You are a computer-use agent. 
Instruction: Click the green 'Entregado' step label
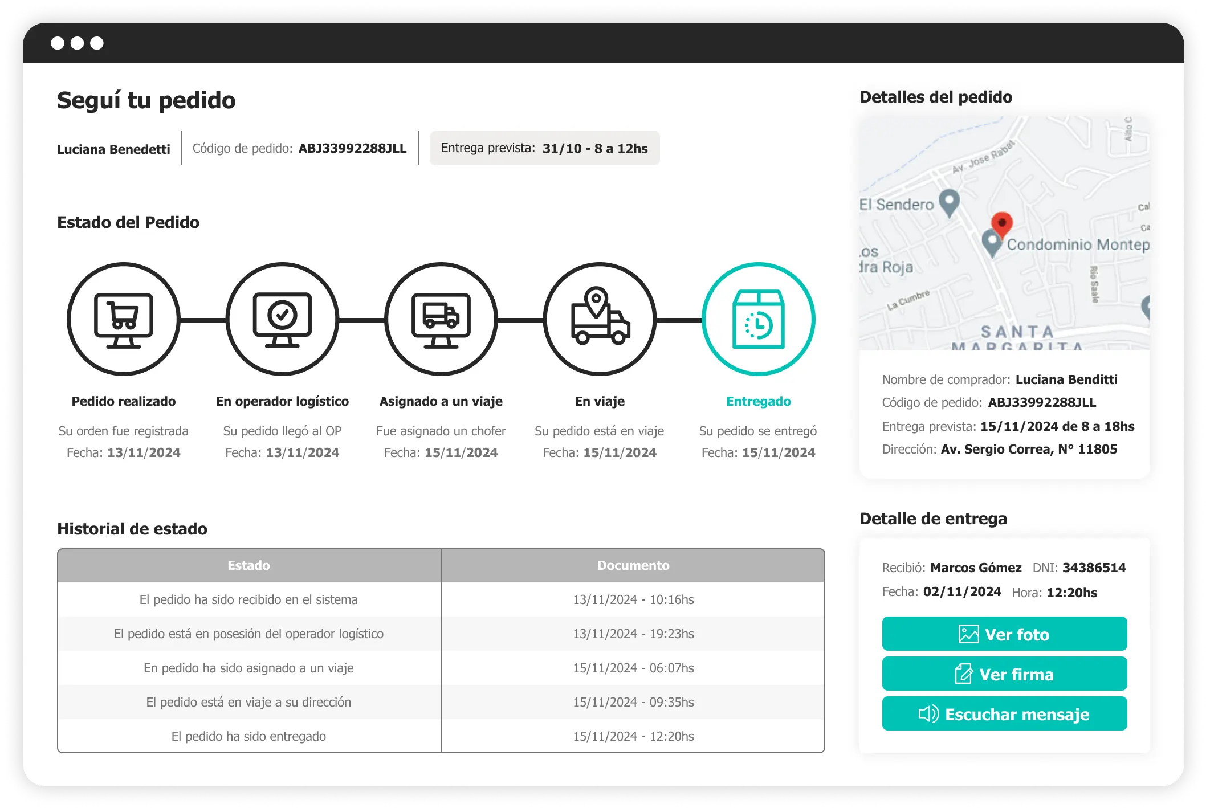759,401
